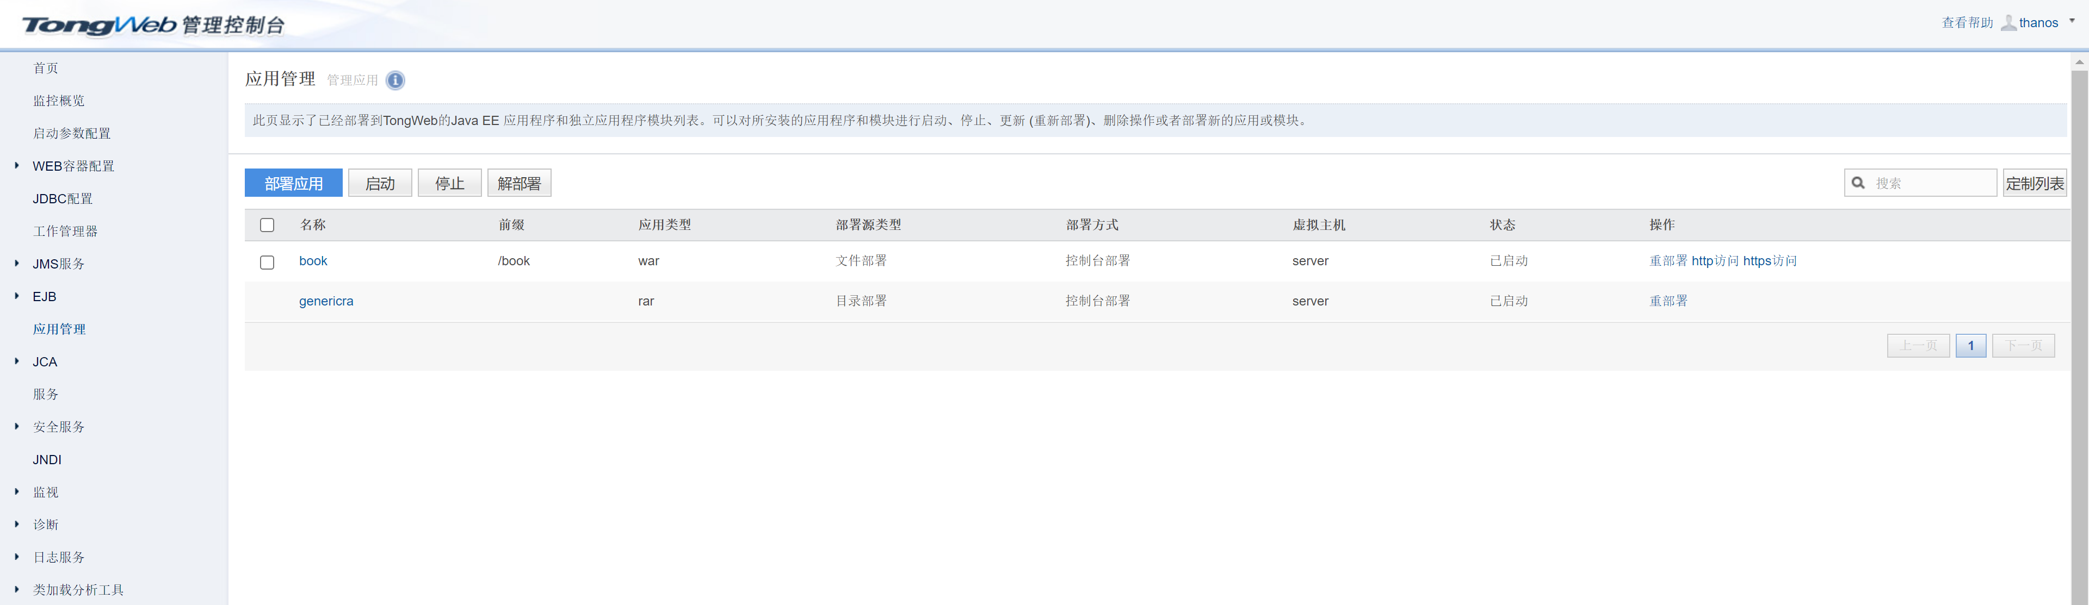Click the search magnifier icon
Screen dimensions: 2089x605
click(x=1858, y=182)
